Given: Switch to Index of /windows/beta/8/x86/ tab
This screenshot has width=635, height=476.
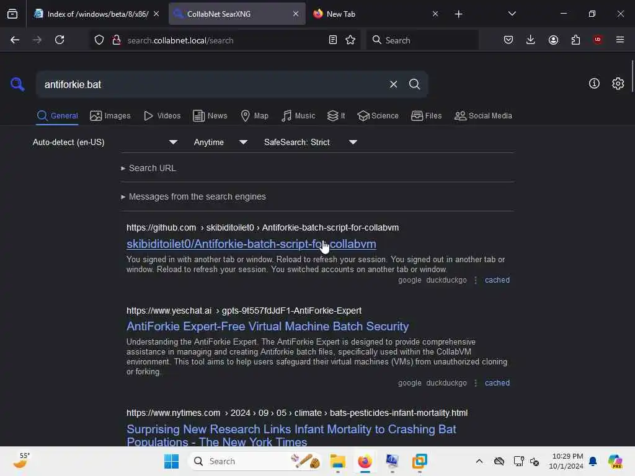Looking at the screenshot, I should point(97,14).
